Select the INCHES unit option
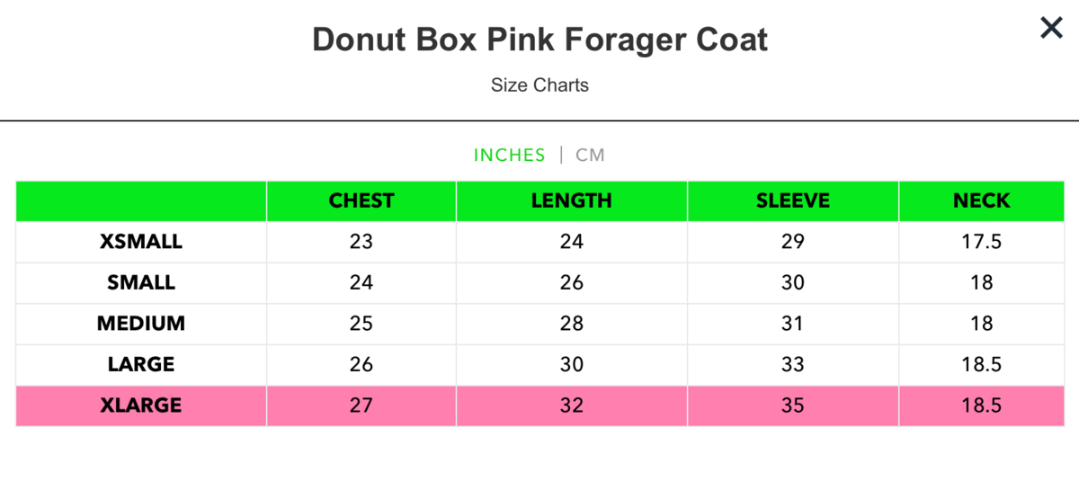The image size is (1079, 490). click(509, 155)
